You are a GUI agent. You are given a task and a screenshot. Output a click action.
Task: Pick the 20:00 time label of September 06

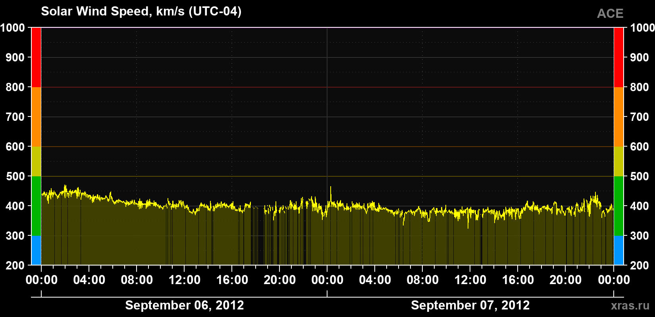pos(280,280)
